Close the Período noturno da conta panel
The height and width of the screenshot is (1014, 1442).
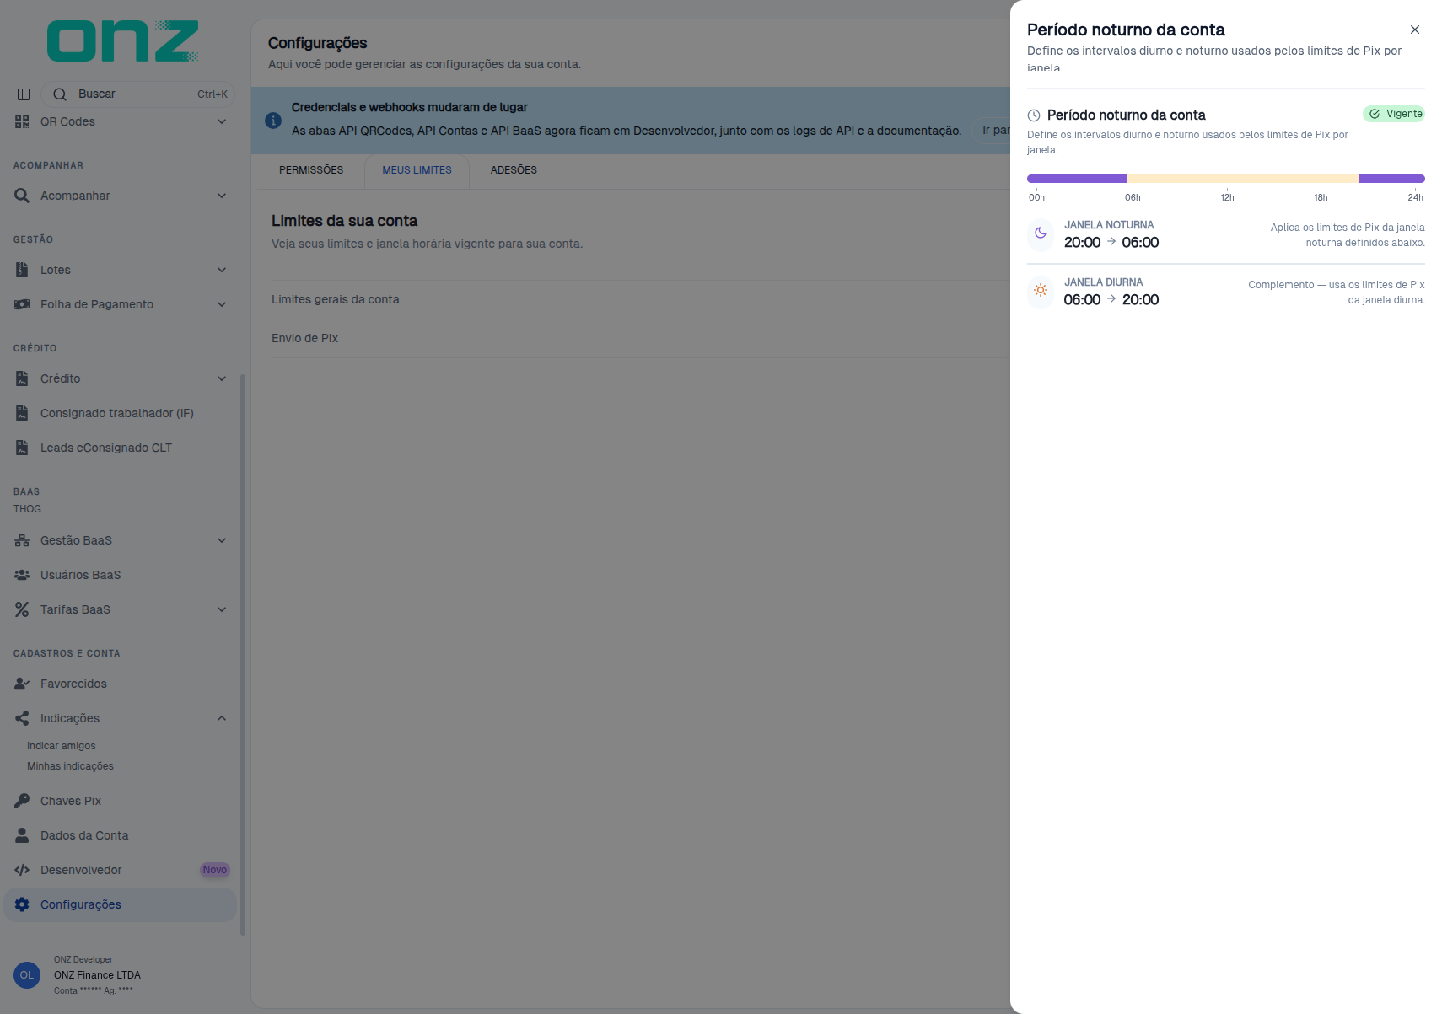click(x=1415, y=30)
